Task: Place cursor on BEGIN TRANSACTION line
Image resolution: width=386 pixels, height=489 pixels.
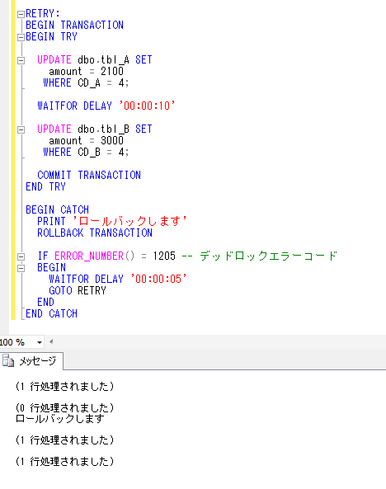Action: 74,25
